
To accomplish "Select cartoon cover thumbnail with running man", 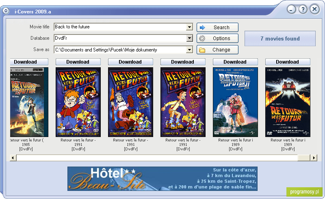I will 183,102.
